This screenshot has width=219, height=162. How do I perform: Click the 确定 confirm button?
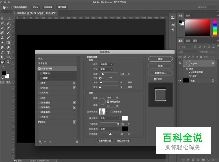(x=160, y=59)
